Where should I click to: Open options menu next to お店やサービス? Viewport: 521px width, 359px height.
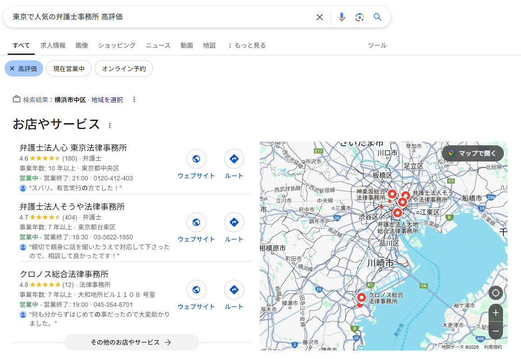point(109,126)
